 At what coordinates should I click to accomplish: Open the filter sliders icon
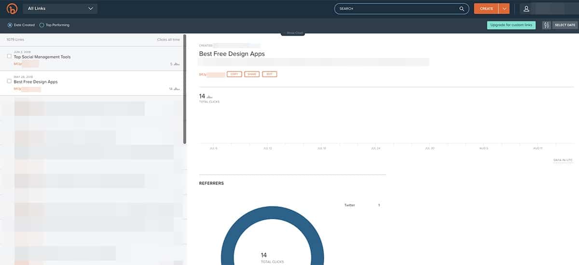click(547, 25)
